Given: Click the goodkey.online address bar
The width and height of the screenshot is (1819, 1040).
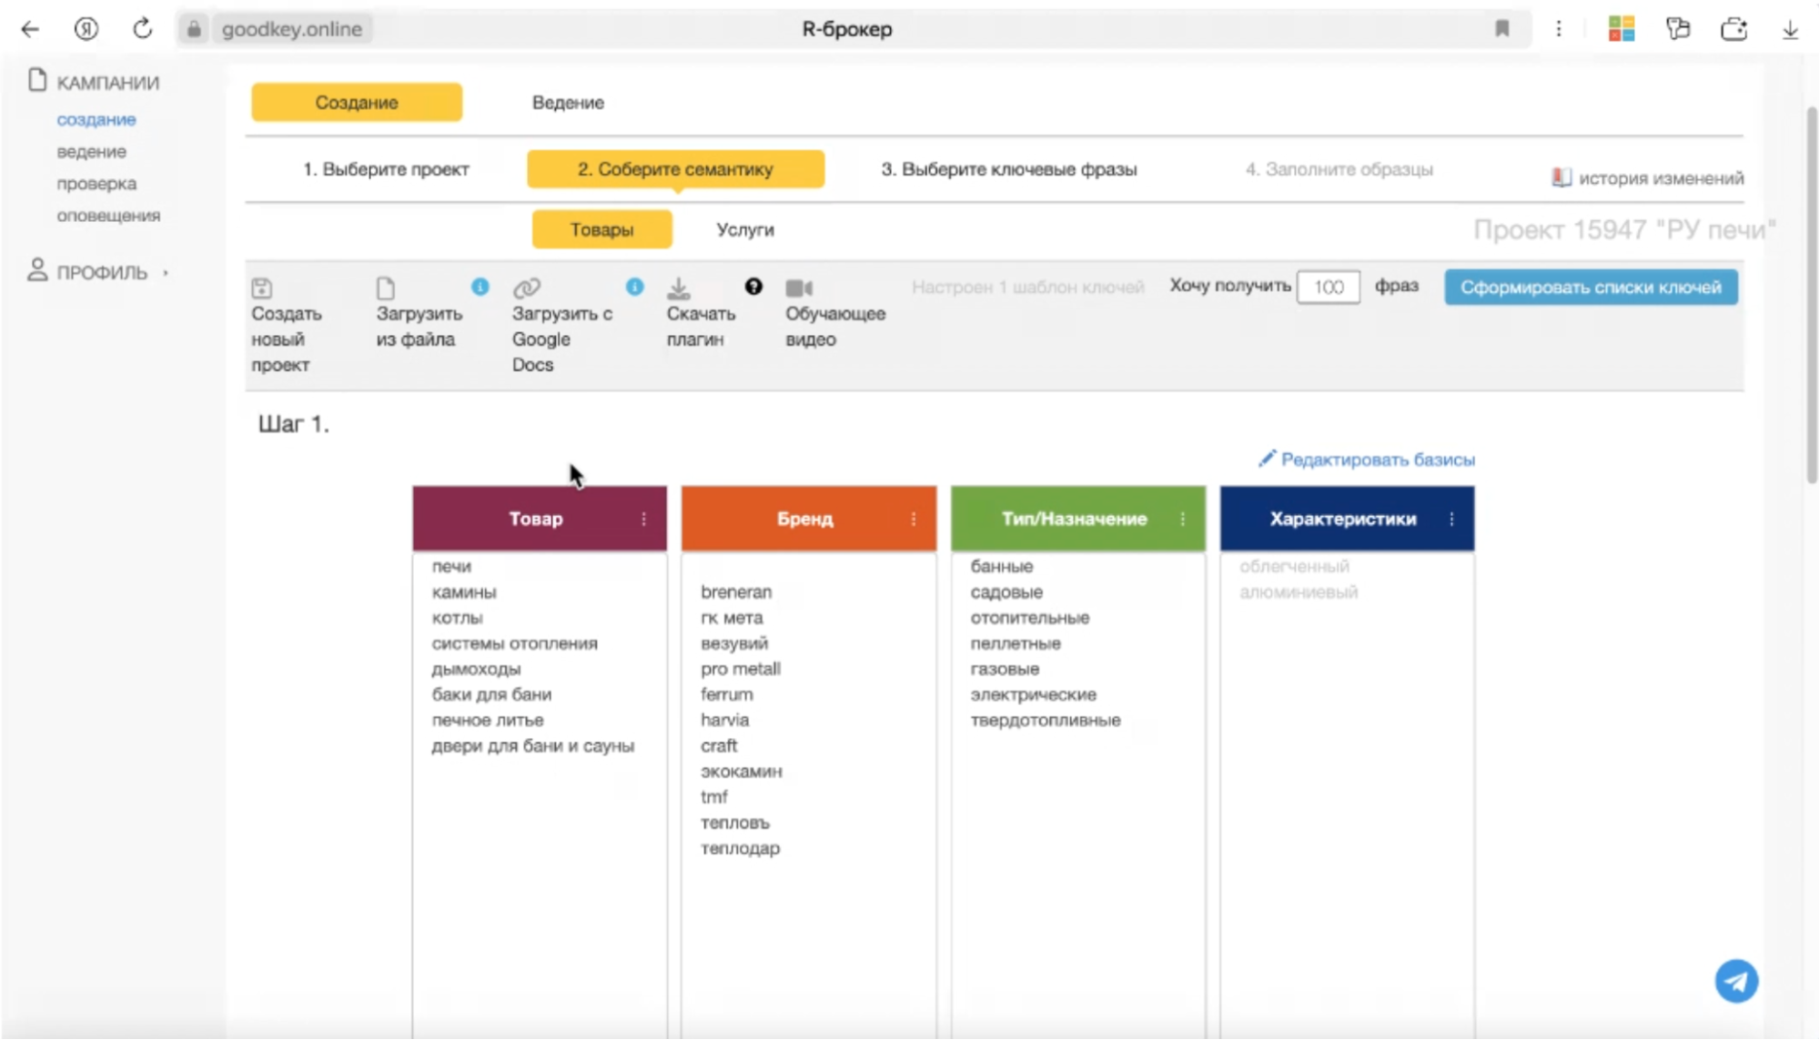Looking at the screenshot, I should click(x=292, y=29).
